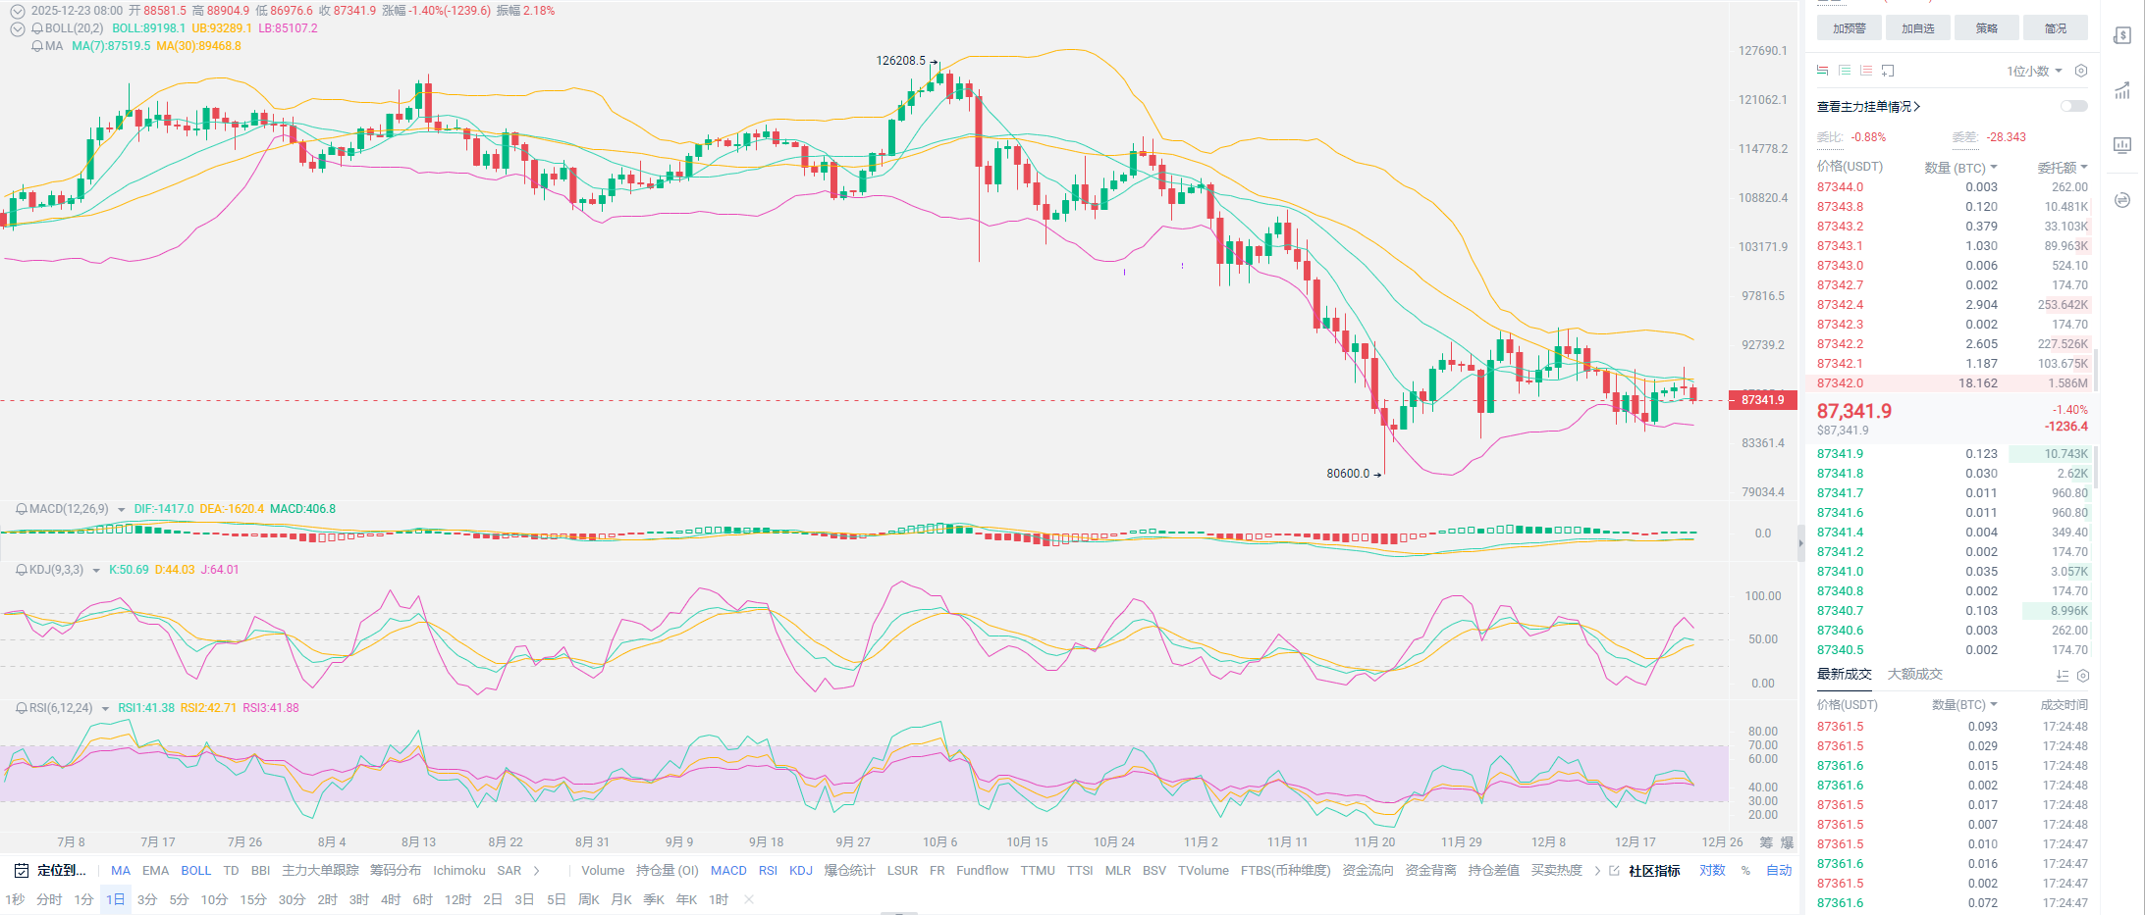Viewport: 2145px width, 915px height.
Task: Toggle the 查看主力挂单情况 switch
Action: click(x=2073, y=106)
